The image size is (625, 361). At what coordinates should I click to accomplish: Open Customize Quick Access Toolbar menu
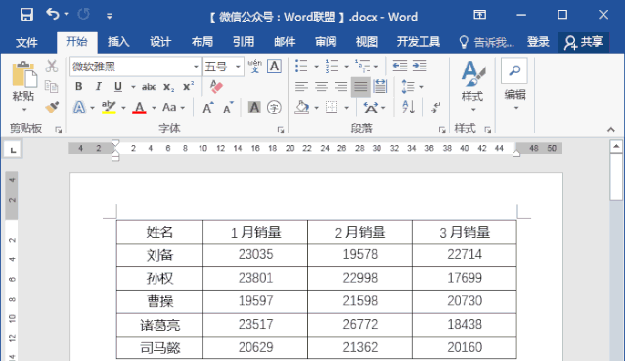click(109, 16)
